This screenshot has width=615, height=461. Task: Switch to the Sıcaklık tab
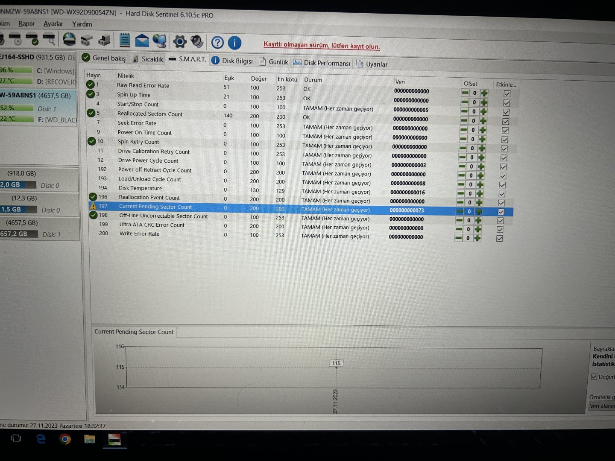(148, 59)
